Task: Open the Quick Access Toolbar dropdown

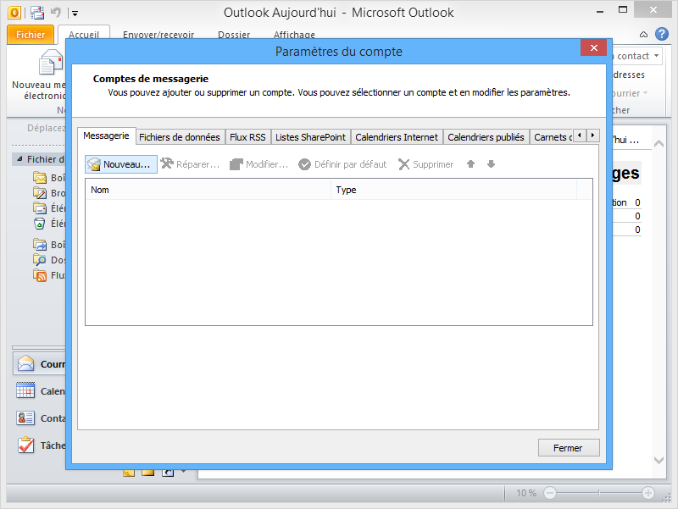Action: point(75,12)
